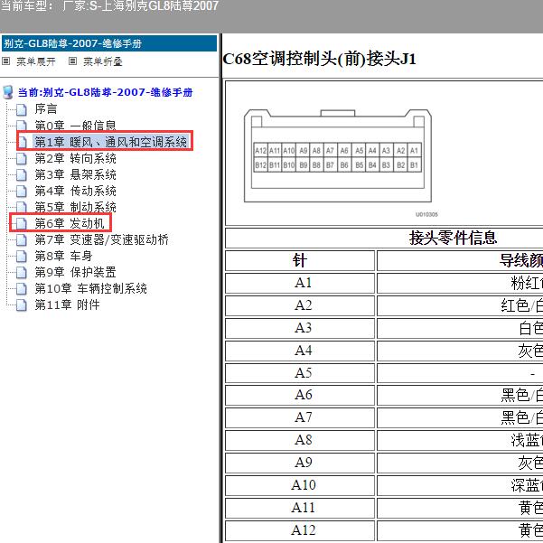Select the A5 pin cell
The width and height of the screenshot is (543, 543).
pos(300,373)
